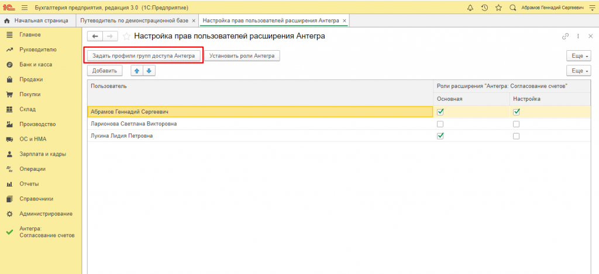Expand the upper Еще dropdown
This screenshot has height=274, width=599.
578,56
